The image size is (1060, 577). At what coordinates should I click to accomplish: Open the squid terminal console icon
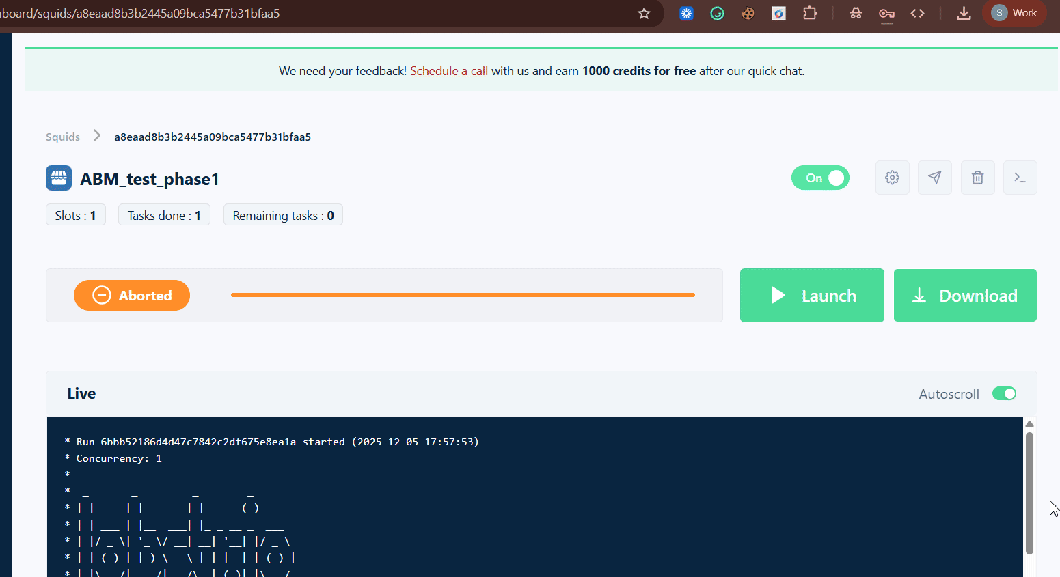tap(1020, 178)
